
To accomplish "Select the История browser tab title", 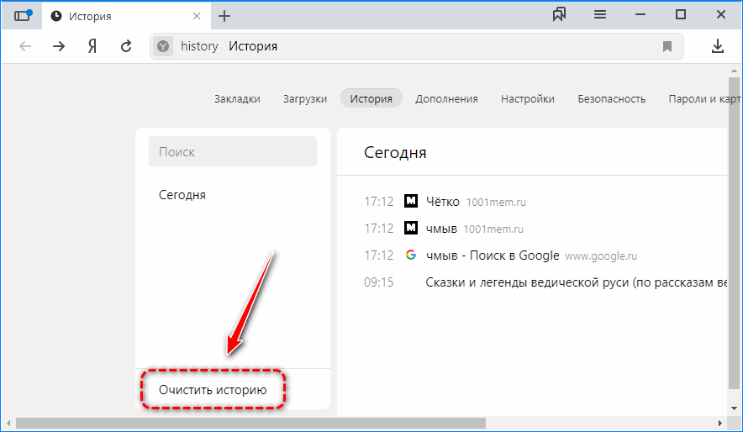I will pyautogui.click(x=90, y=17).
